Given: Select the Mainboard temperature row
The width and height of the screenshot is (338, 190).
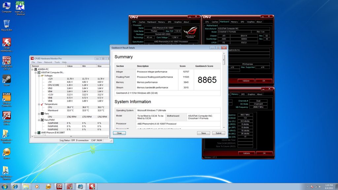Looking at the screenshot, I should click(70, 111).
